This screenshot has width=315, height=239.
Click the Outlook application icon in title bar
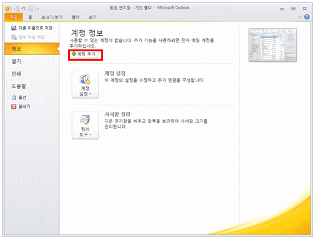(7, 9)
